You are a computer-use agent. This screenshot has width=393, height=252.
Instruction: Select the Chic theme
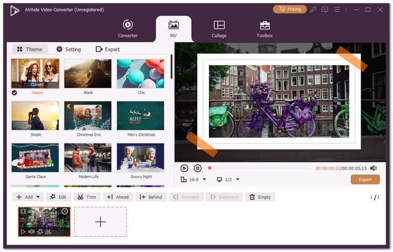140,74
